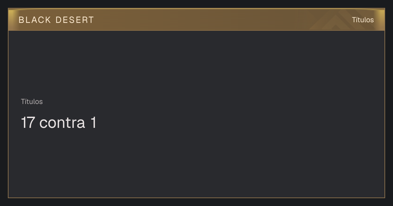Click the thin gold line beneath the header
393x206 pixels.
[x=196, y=30]
